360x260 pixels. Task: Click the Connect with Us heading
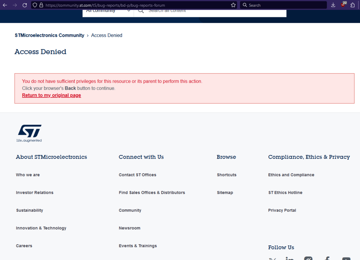141,157
